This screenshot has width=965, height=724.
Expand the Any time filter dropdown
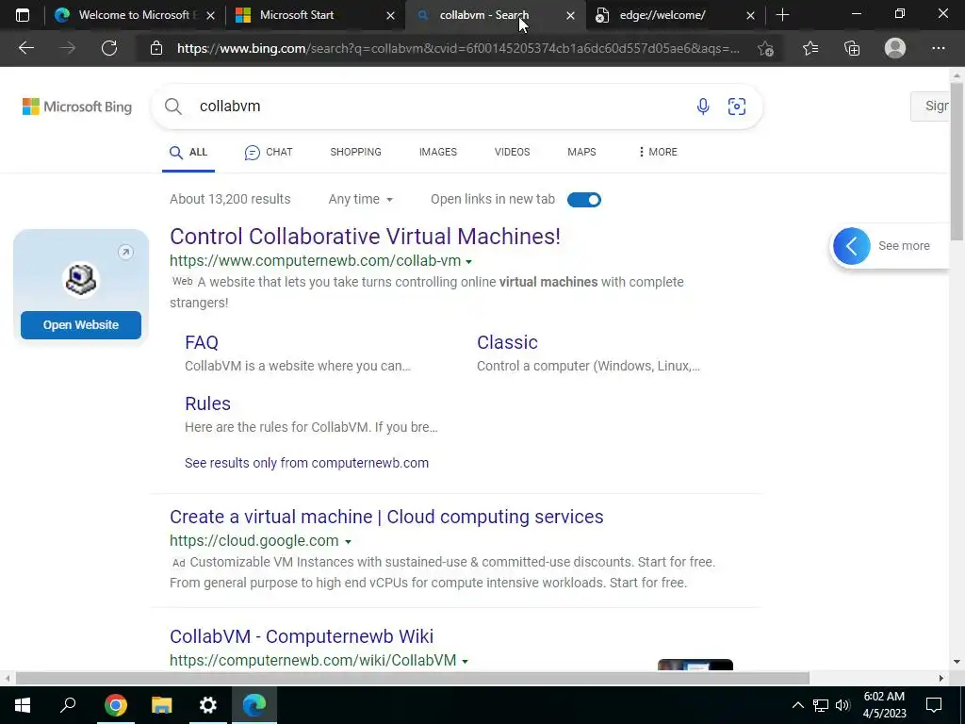tap(361, 200)
